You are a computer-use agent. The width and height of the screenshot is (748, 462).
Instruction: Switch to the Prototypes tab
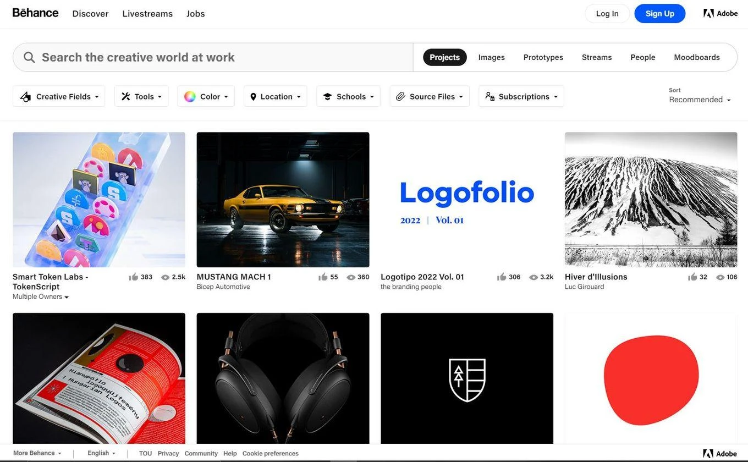point(543,57)
